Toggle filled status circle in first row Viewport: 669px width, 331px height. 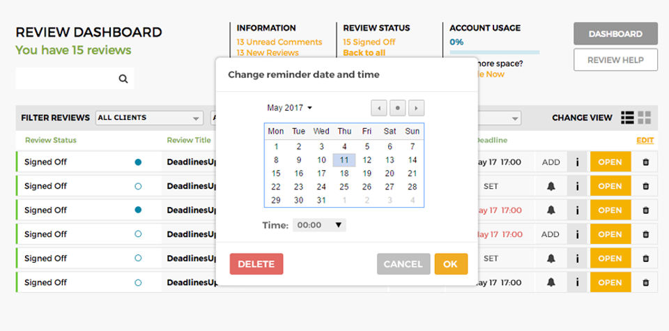138,162
